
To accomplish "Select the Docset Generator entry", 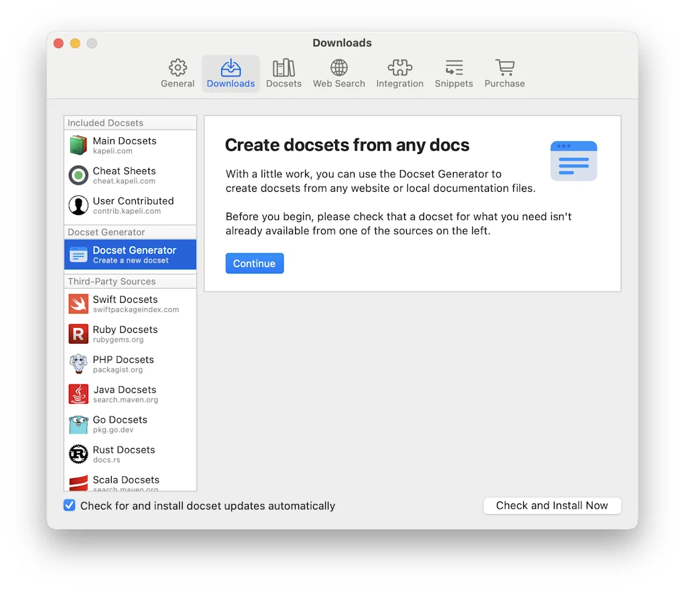I will (x=130, y=255).
